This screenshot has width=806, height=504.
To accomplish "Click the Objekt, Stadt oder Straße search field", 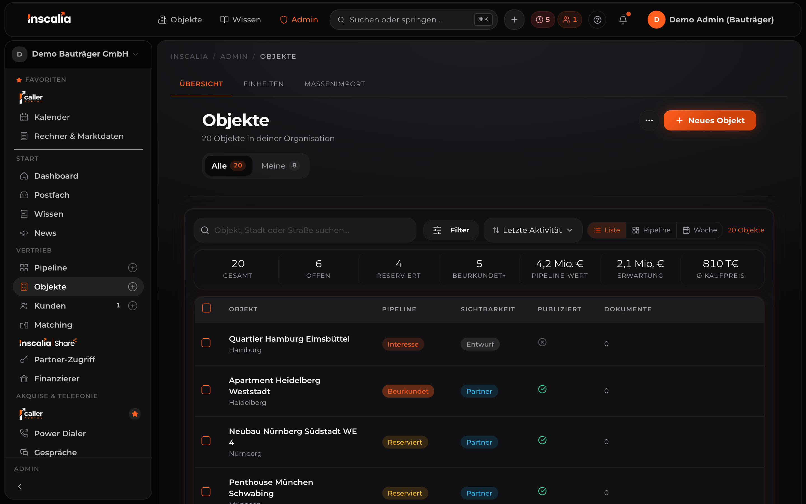I will point(305,230).
